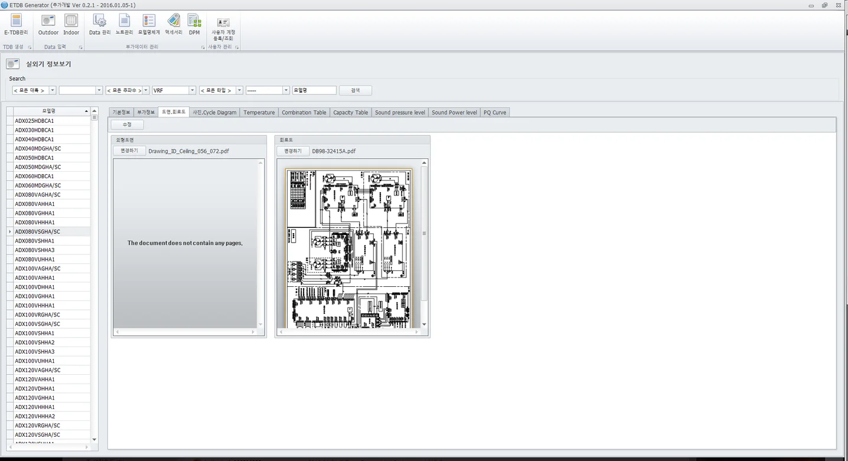Click the 수정 edit button
Screen dimensions: 848x461
tap(127, 125)
